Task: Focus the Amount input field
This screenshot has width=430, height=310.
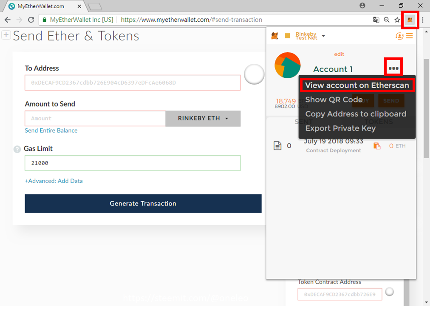Action: [x=95, y=119]
